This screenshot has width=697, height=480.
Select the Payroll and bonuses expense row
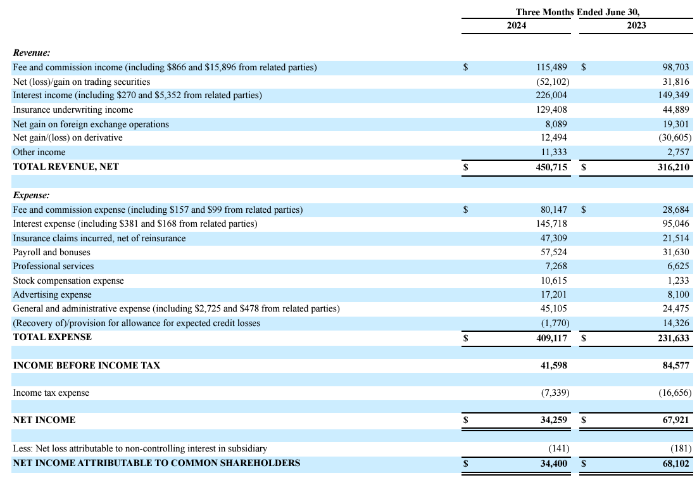[51, 252]
